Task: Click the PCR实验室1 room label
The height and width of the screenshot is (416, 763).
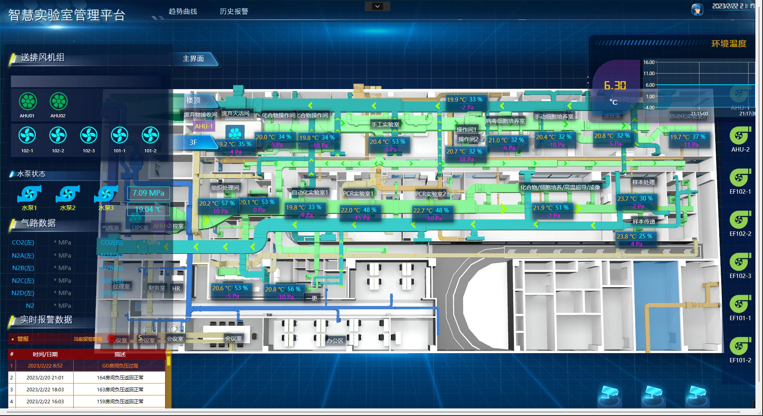Action: [x=358, y=194]
